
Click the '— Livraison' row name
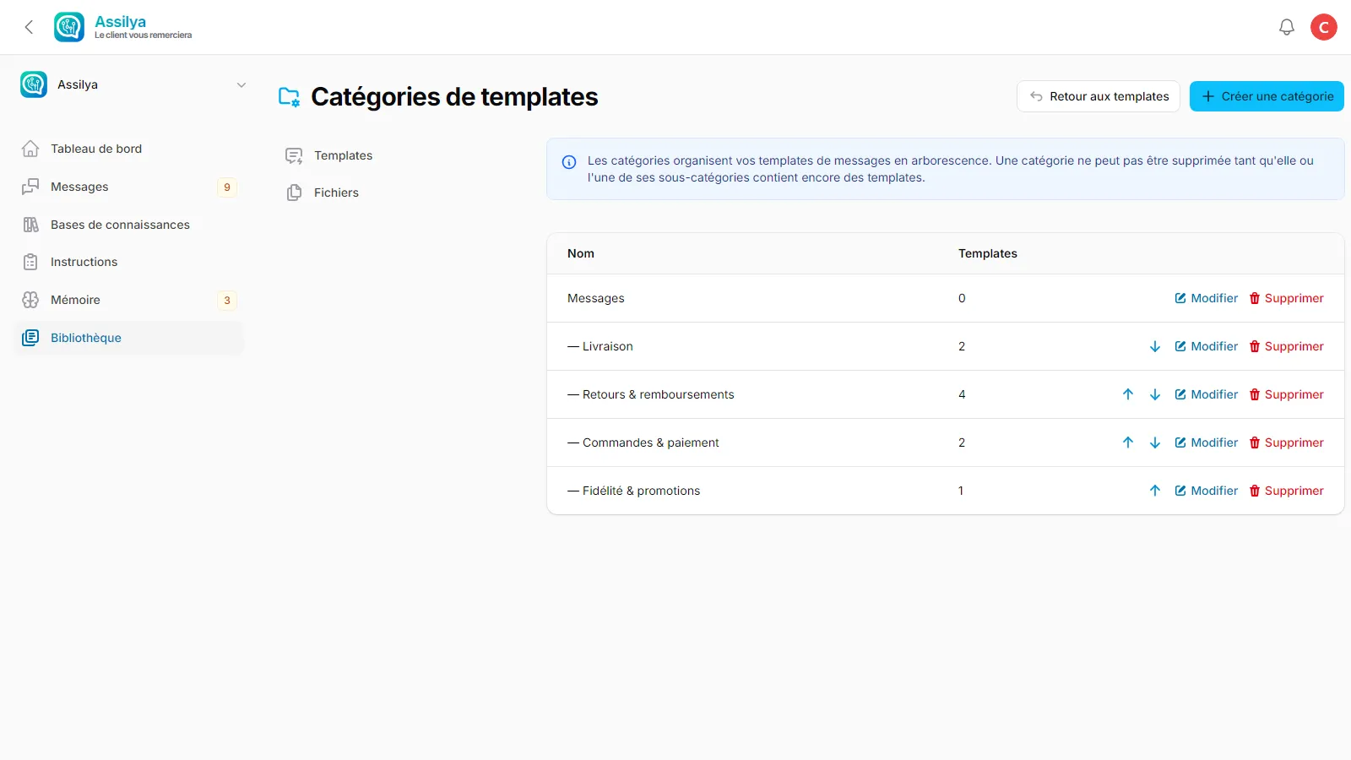point(600,346)
